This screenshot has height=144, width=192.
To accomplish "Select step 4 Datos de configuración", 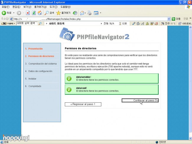I will [x=40, y=71].
